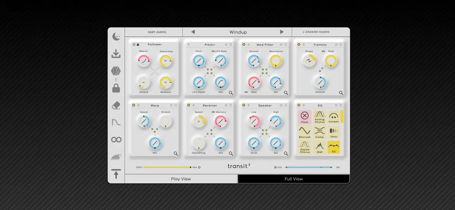Toggle the Mod Filter module power circle

pos(243,45)
